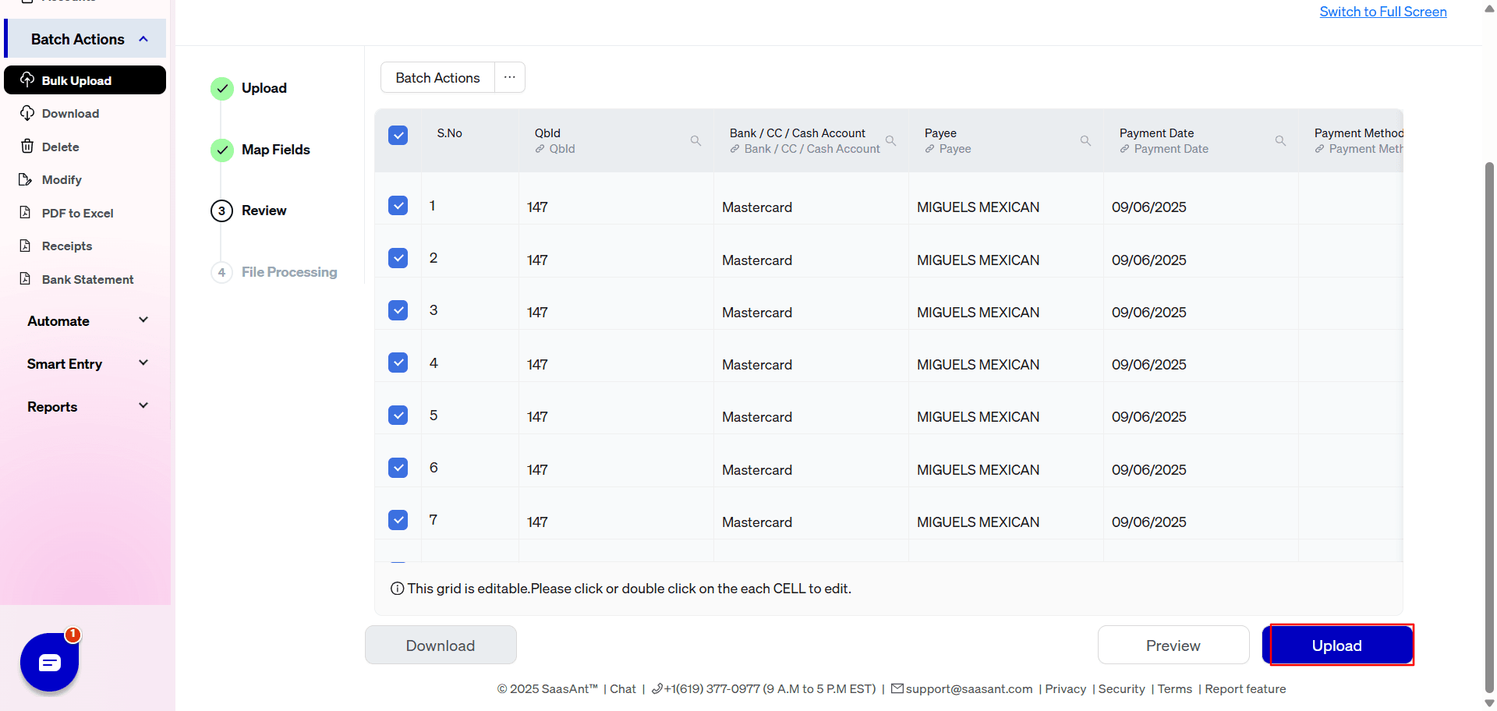Click the File Processing step number circle

click(x=222, y=272)
